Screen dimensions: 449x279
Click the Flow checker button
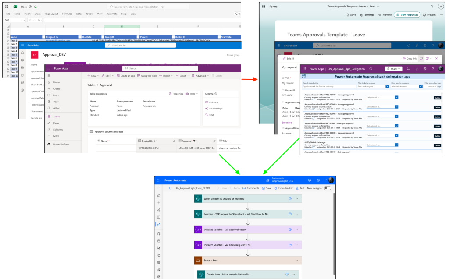click(x=283, y=188)
